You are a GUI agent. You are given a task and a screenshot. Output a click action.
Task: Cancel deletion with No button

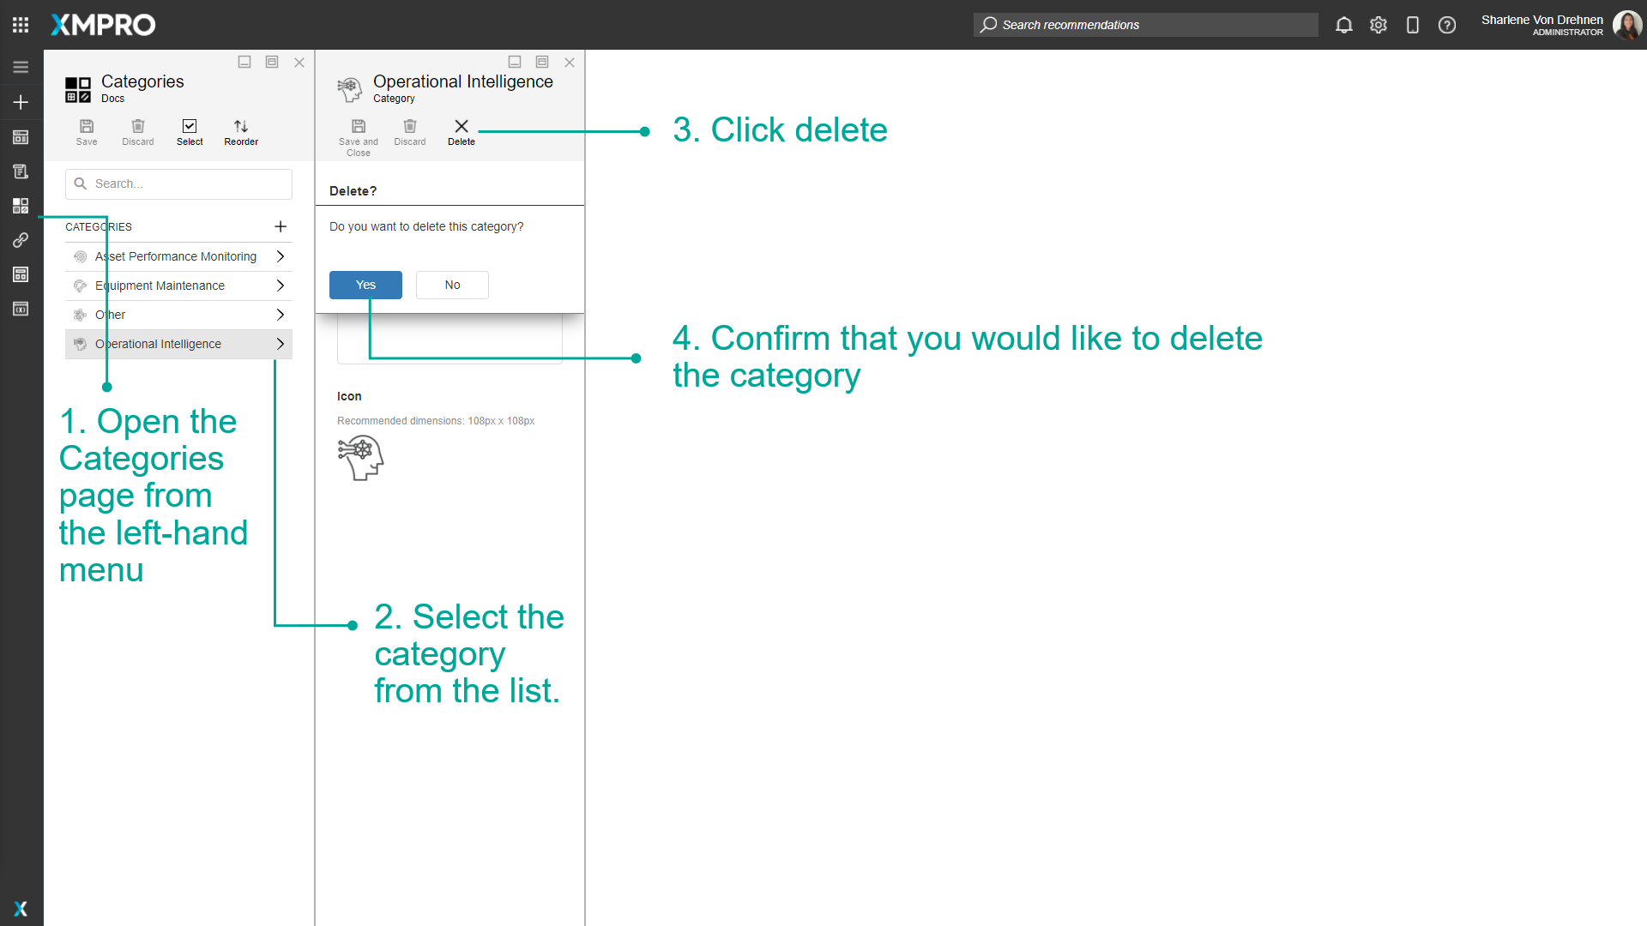point(452,285)
